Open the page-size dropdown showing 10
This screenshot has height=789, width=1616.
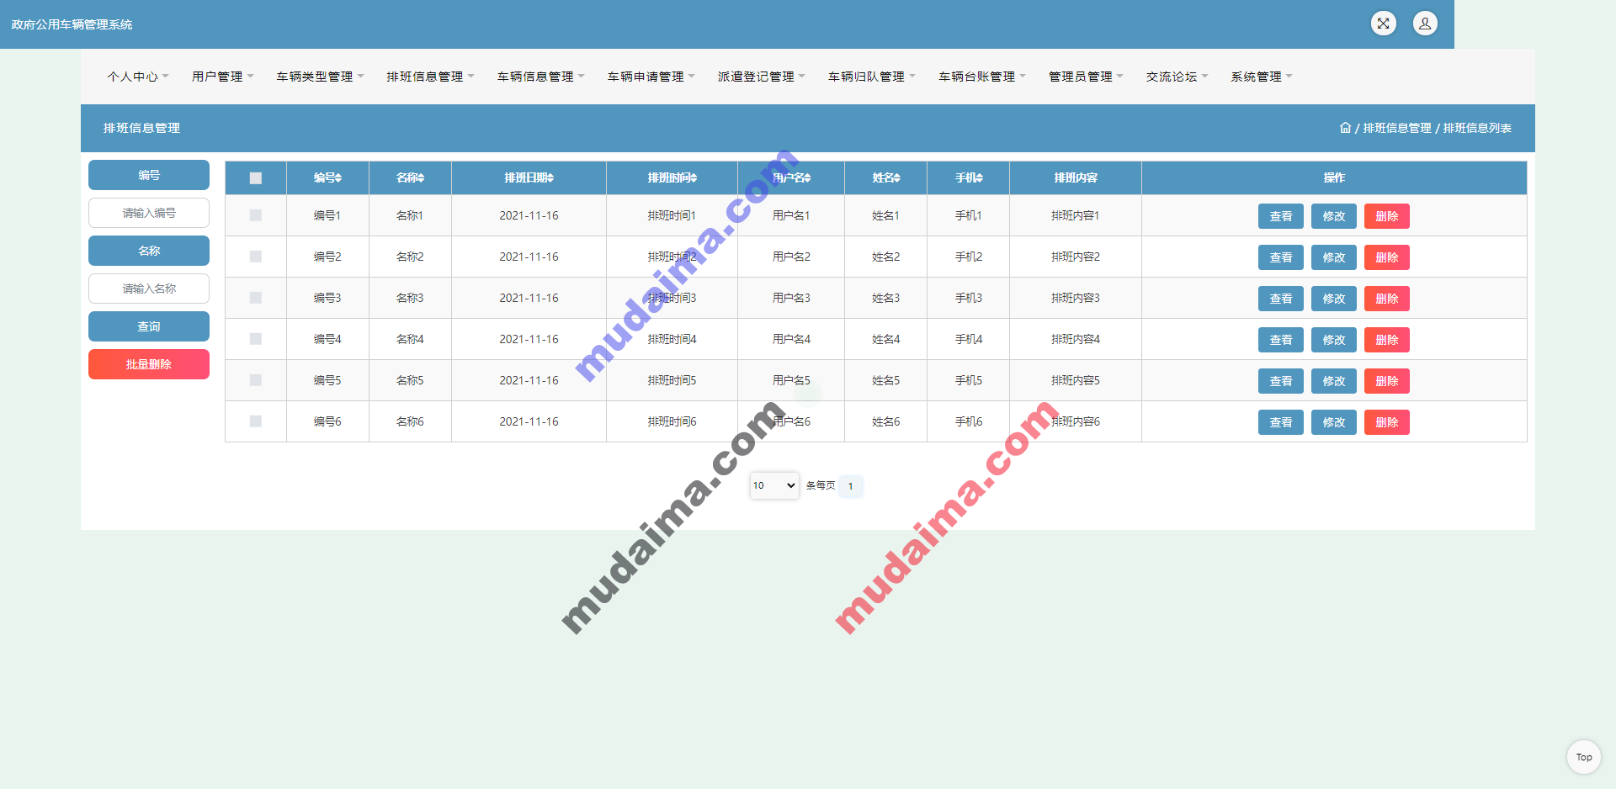(x=774, y=485)
